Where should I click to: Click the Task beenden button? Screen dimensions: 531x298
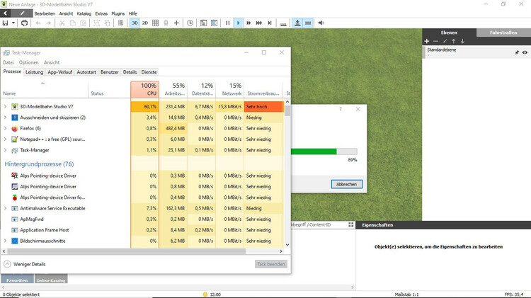pos(271,264)
